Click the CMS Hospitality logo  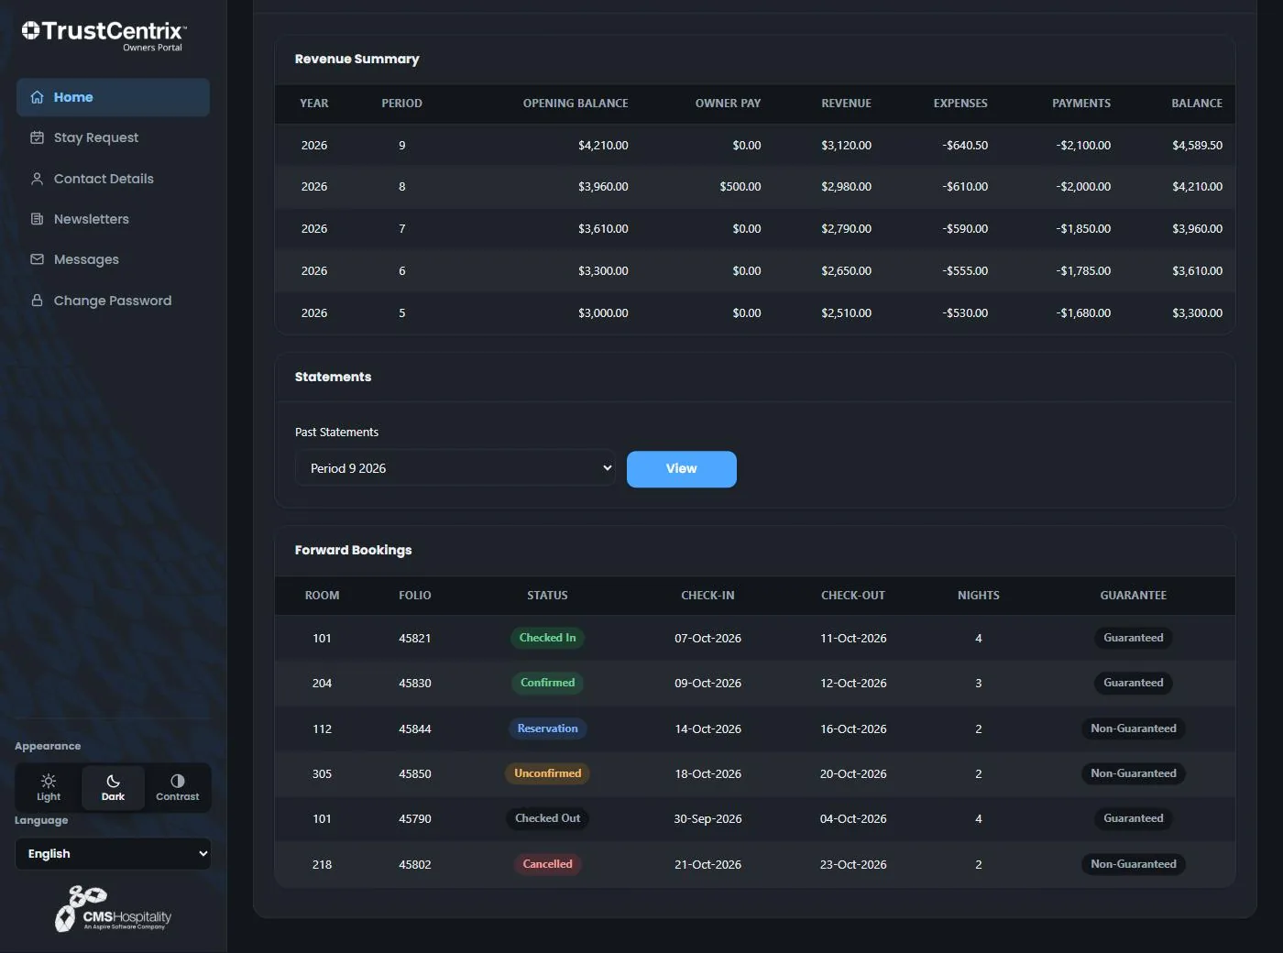click(x=114, y=909)
